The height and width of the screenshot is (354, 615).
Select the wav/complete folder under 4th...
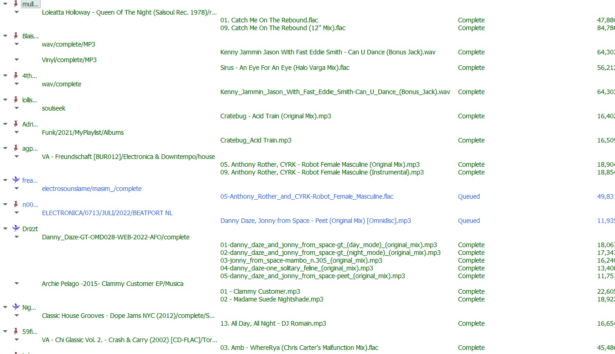62,84
